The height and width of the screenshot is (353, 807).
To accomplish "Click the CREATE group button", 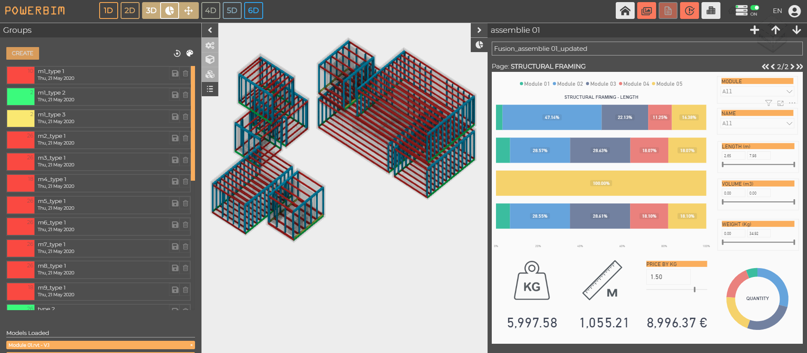I will (x=23, y=53).
